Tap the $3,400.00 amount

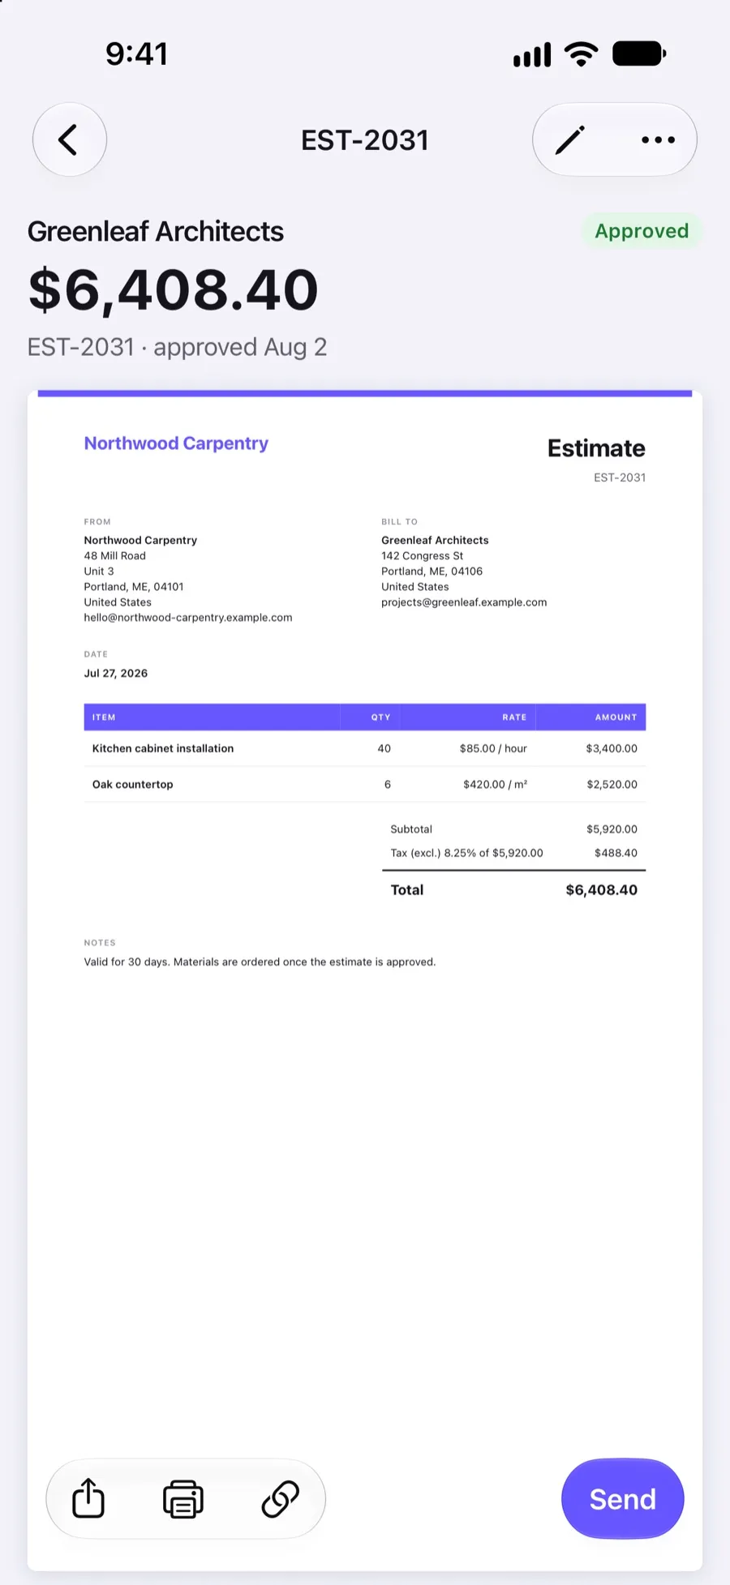pos(612,748)
